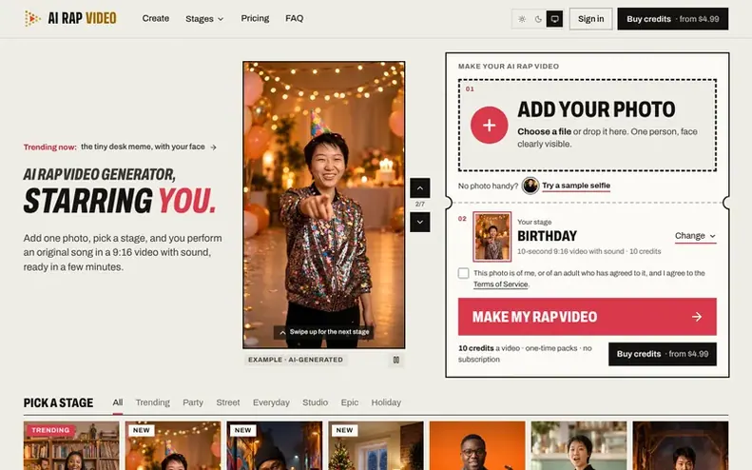Select the All stages tab
Screen dimensions: 752x470
[x=118, y=402]
